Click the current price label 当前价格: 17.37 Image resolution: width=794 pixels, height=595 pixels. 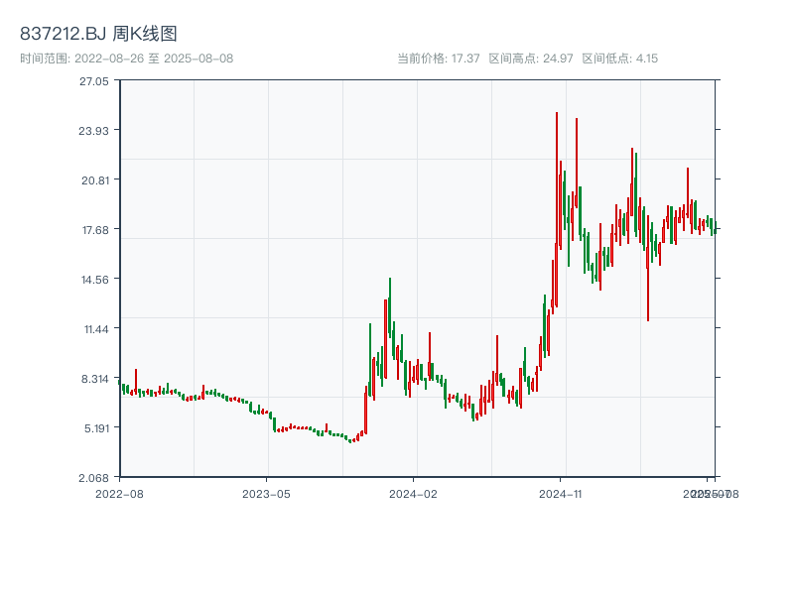pyautogui.click(x=439, y=59)
